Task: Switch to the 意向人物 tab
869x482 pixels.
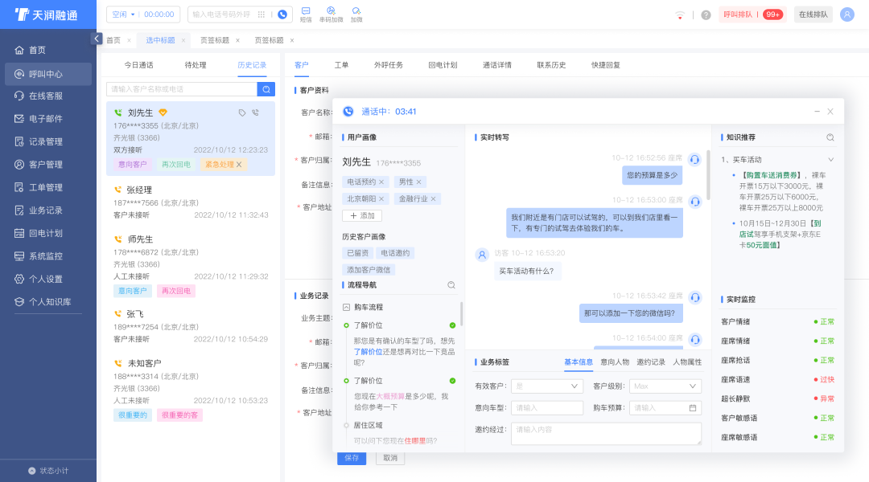Action: point(615,361)
